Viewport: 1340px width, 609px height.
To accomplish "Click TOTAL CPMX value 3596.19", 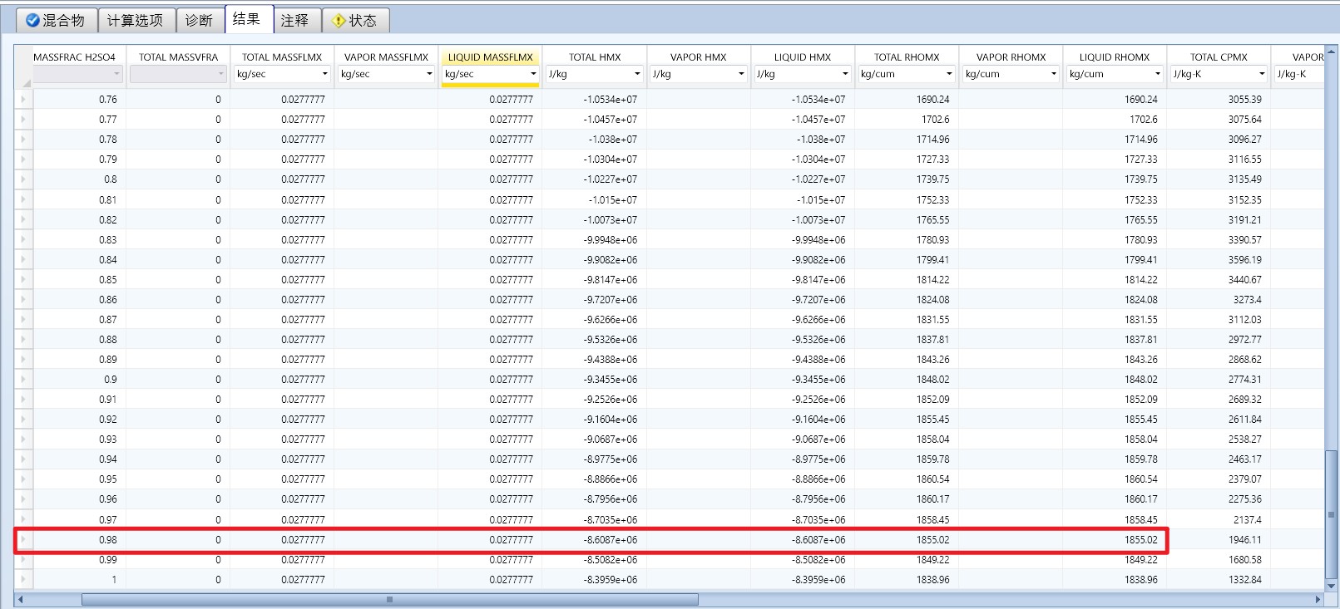I will [x=1244, y=259].
